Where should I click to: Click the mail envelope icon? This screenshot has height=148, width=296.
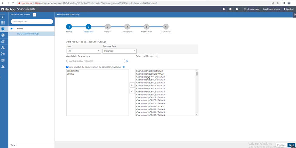(x=230, y=9)
